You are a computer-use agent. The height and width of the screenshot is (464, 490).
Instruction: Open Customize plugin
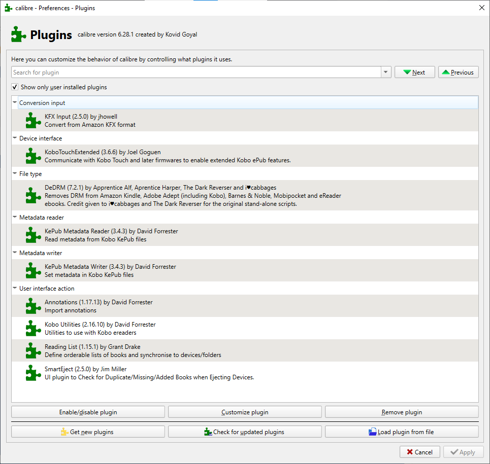245,412
